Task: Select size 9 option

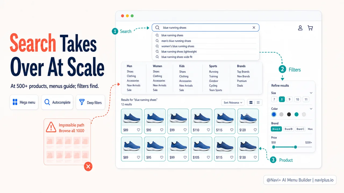Action: [289, 99]
